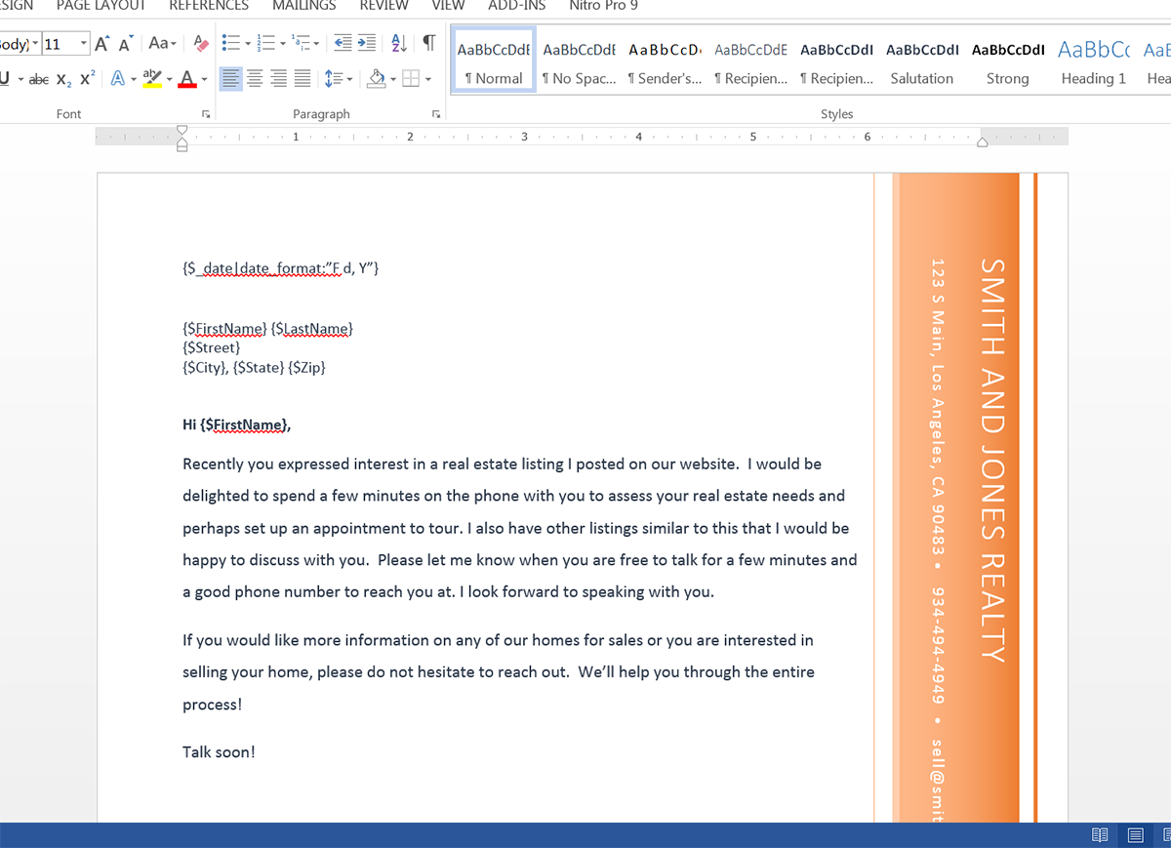Switch to Mailings tab
The height and width of the screenshot is (848, 1171).
point(304,6)
